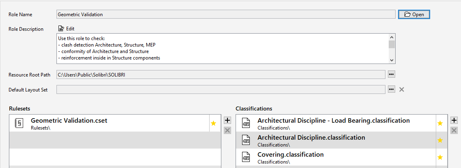The width and height of the screenshot is (461, 168).
Task: Select Architectural Discipline.classification row
Action: pos(342,140)
